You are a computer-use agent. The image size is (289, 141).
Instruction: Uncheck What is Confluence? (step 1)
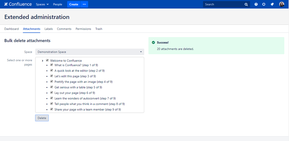(52, 65)
